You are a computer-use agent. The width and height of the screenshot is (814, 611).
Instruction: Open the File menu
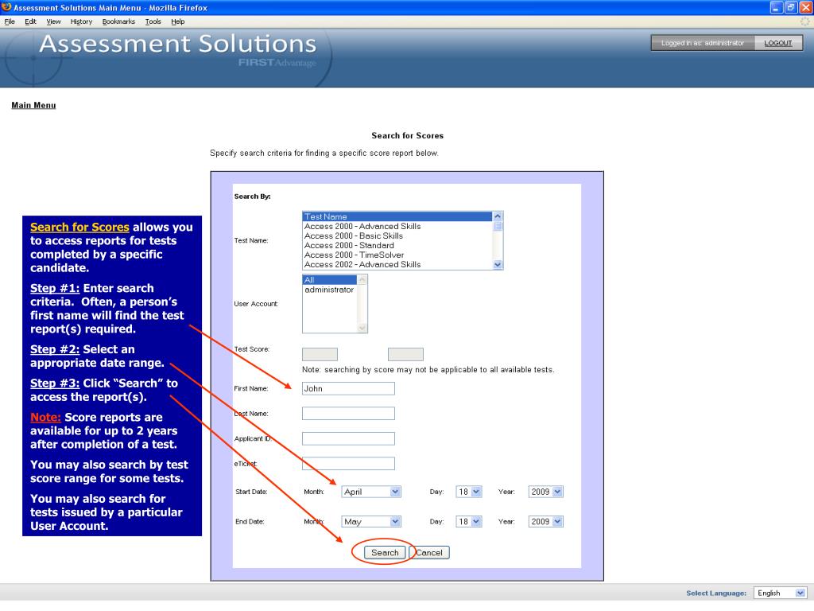point(10,21)
